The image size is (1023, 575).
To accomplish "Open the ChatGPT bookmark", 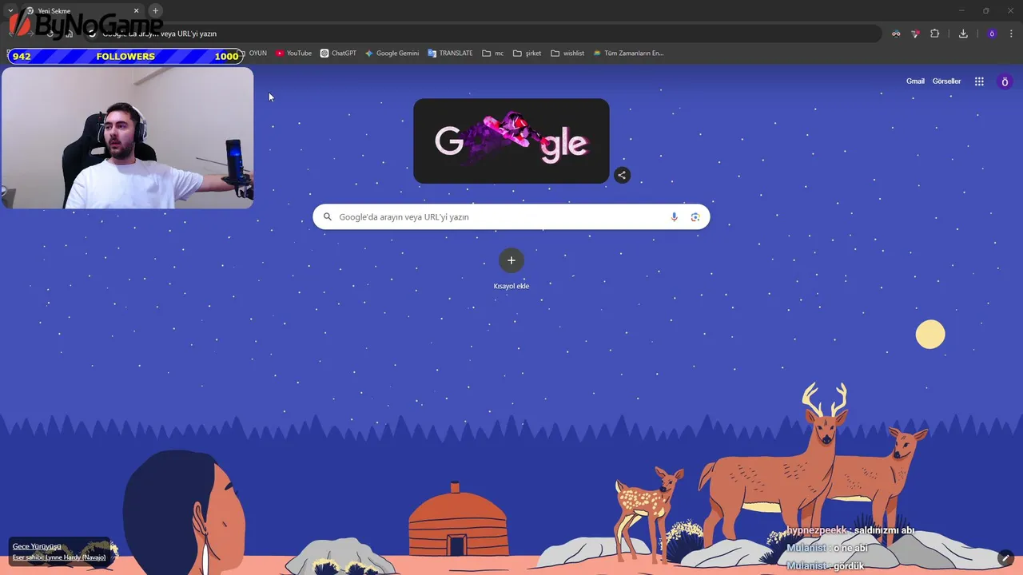I will [338, 54].
